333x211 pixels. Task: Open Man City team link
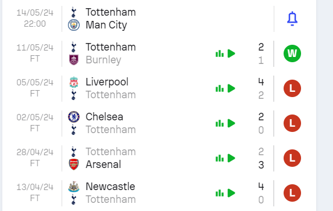click(x=106, y=25)
